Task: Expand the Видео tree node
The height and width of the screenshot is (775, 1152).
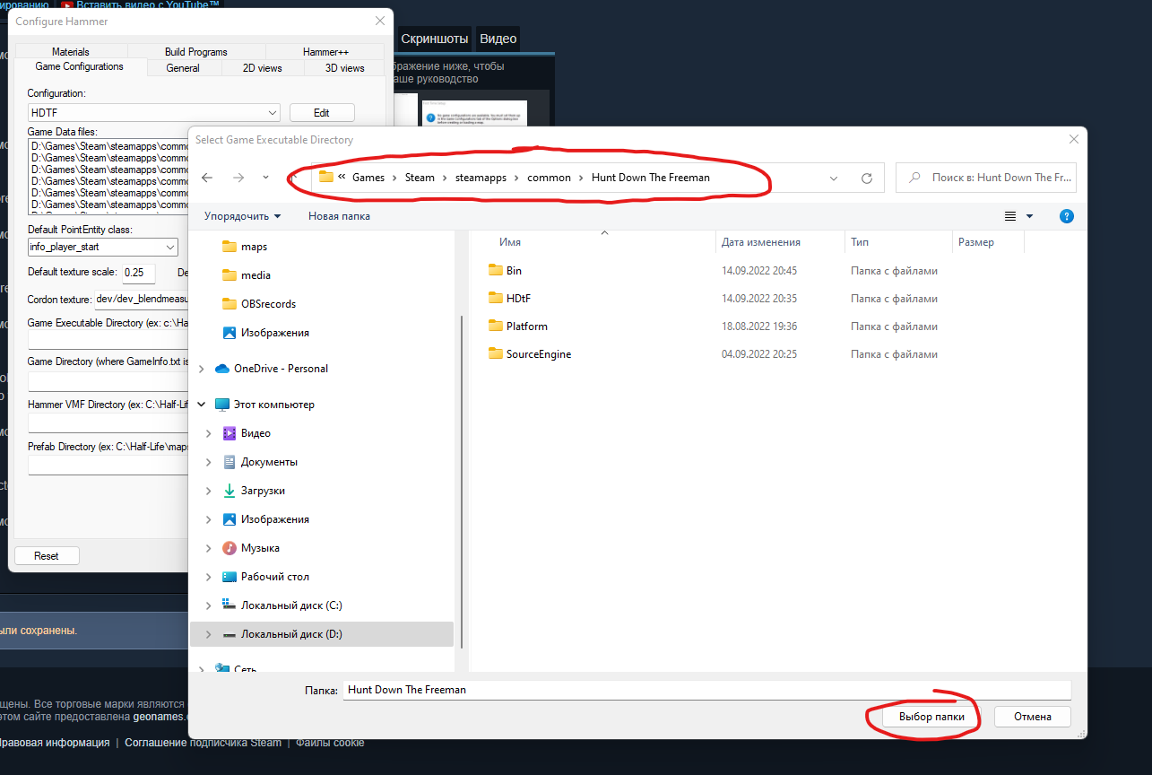Action: tap(209, 433)
